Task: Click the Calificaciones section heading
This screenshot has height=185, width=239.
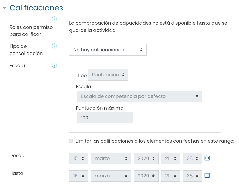Action: coord(36,8)
